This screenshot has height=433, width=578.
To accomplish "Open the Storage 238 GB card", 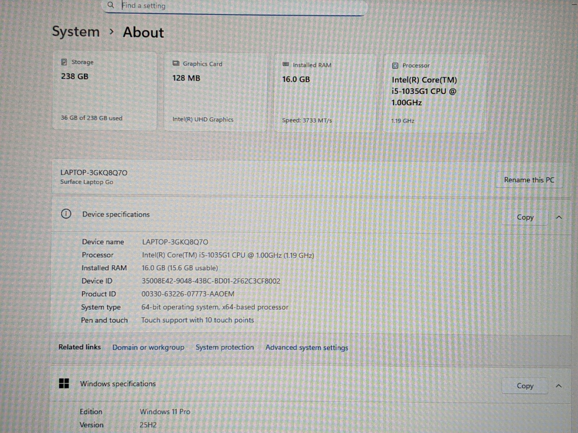I will (105, 90).
